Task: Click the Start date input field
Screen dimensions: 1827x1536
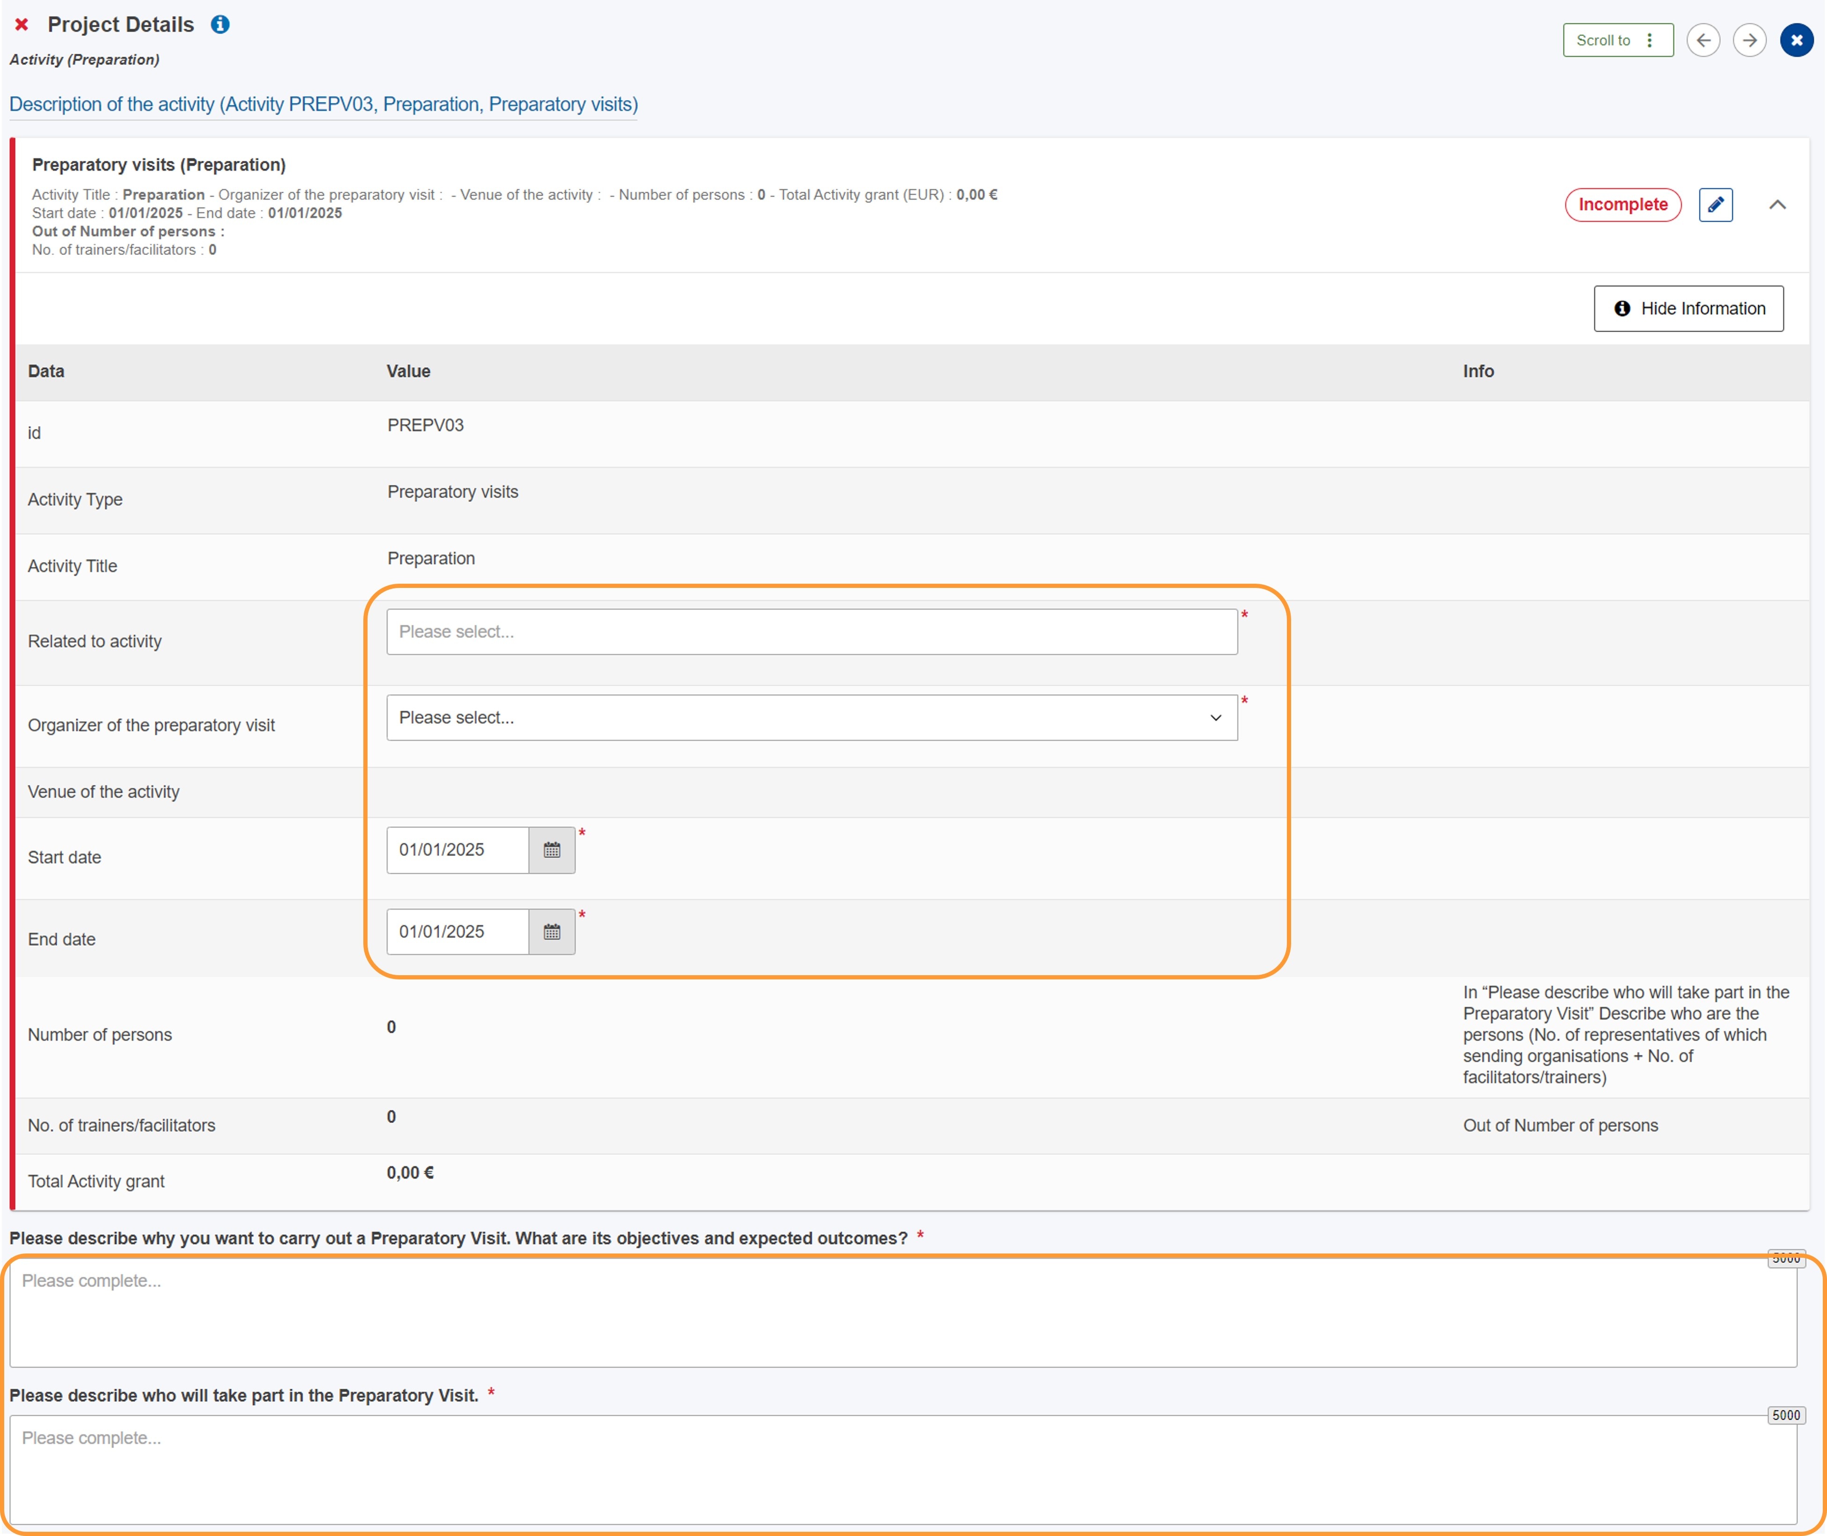Action: tap(458, 850)
